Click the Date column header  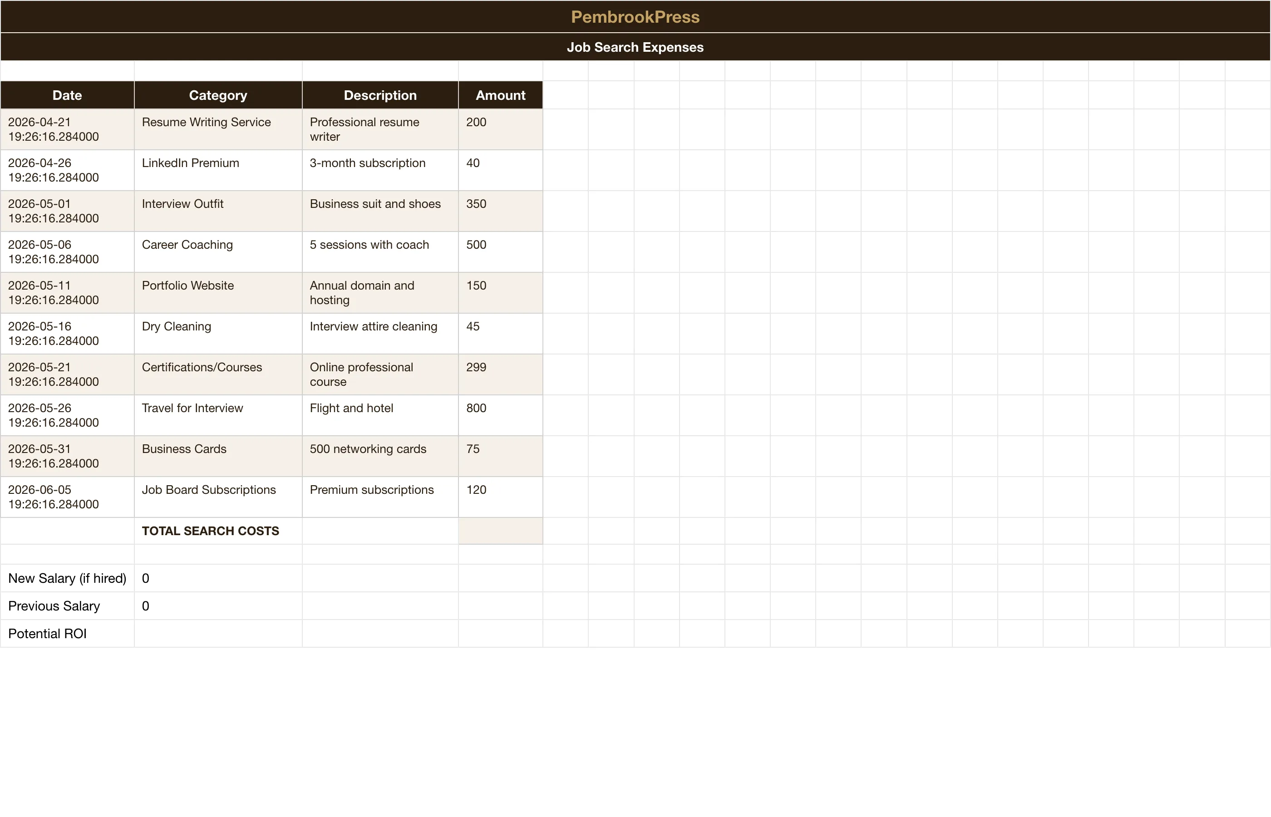pyautogui.click(x=67, y=95)
